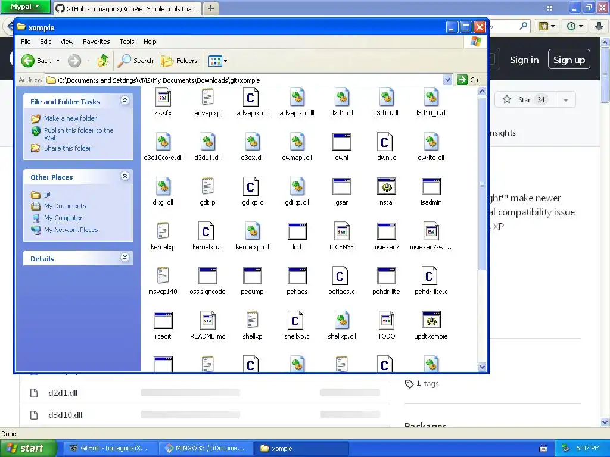Click the Up folder toolbar icon
The image size is (610, 457).
103,61
